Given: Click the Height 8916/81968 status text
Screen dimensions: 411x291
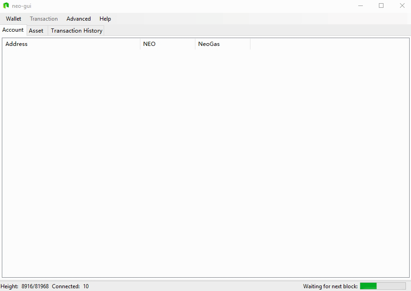Looking at the screenshot, I should pos(25,286).
